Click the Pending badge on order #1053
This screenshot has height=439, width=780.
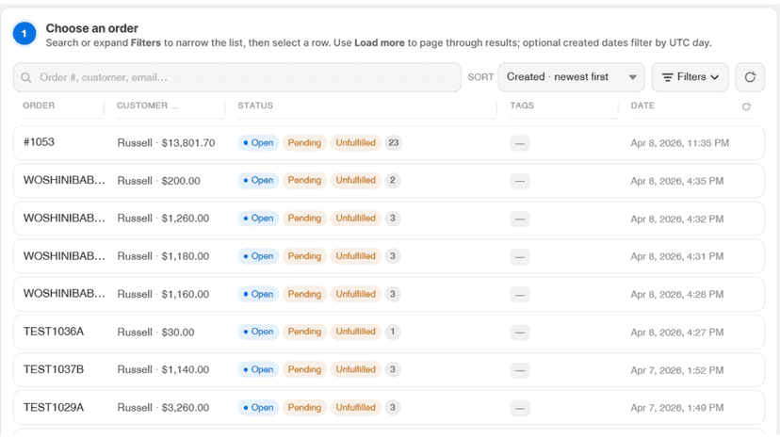pos(304,143)
